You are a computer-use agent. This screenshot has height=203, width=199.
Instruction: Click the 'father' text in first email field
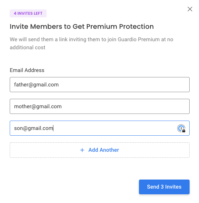tap(21, 84)
